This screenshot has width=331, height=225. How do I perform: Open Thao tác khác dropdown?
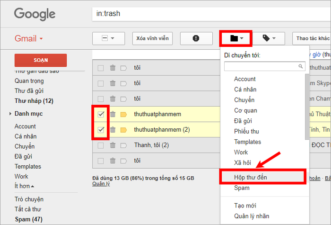[312, 38]
